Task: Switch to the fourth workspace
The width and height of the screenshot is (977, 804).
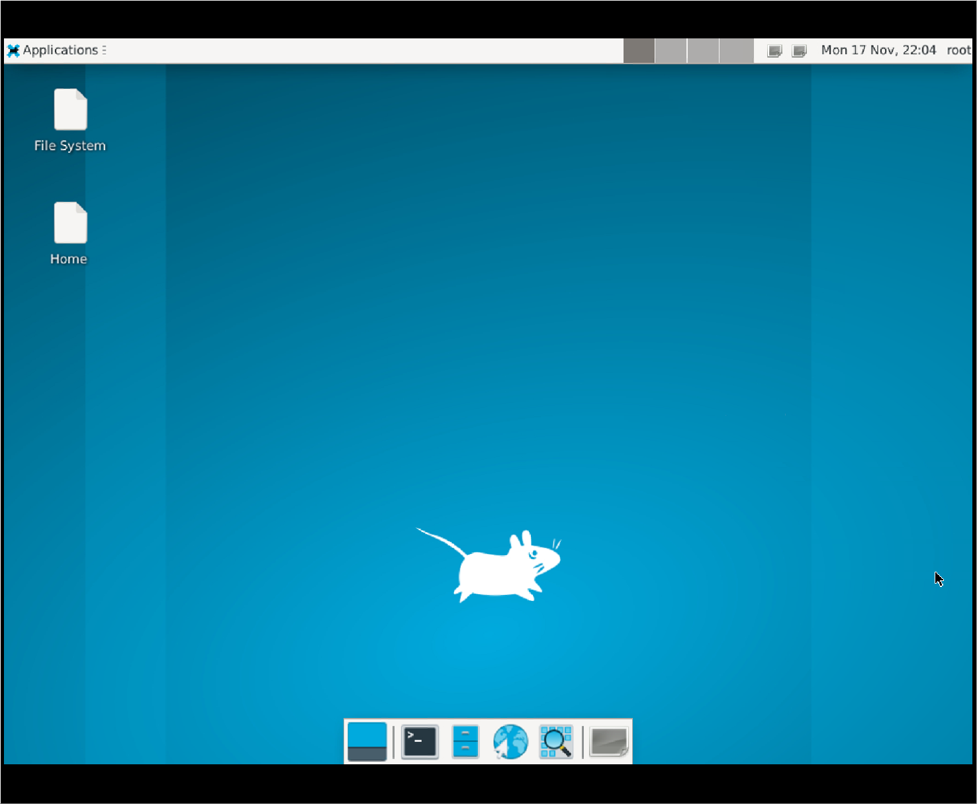Action: pyautogui.click(x=736, y=51)
